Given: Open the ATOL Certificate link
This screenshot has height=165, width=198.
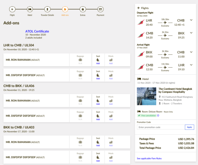Looking at the screenshot, I should point(37,31).
